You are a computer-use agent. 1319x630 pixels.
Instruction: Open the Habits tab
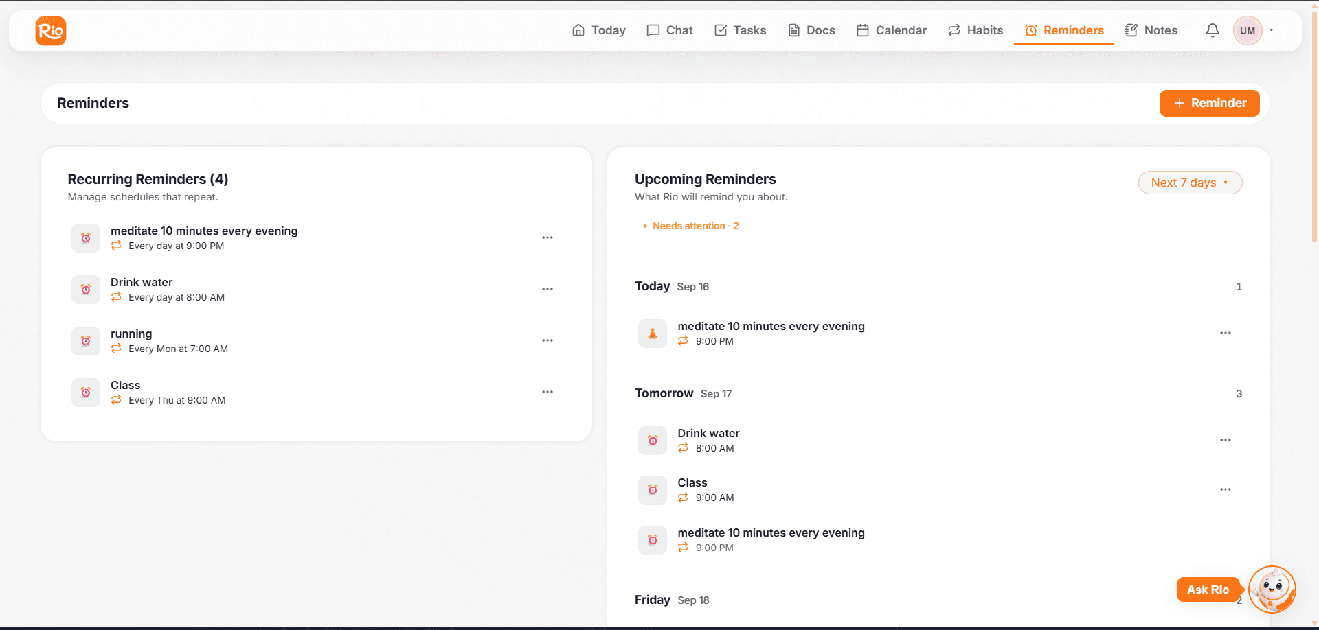coord(976,30)
